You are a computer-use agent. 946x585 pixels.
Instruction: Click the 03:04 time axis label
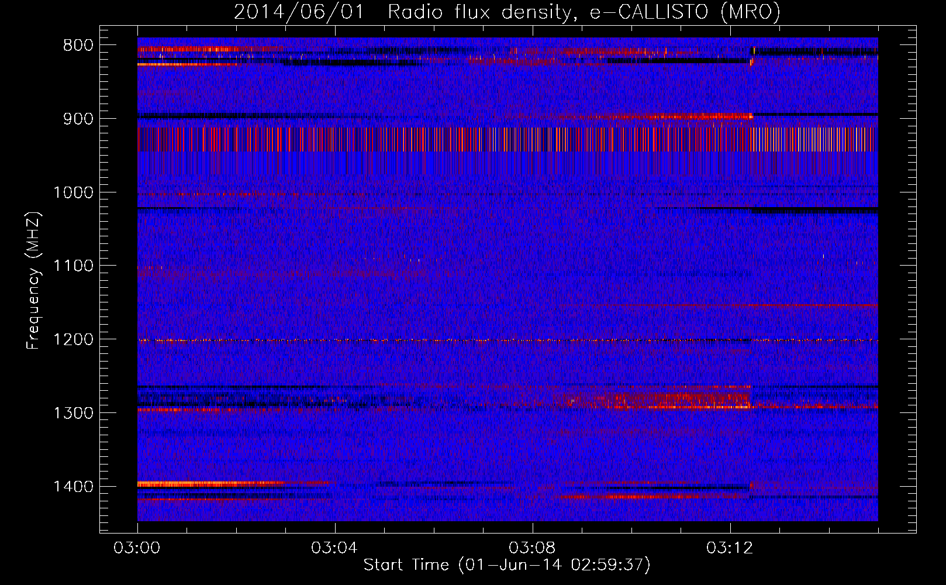(334, 548)
